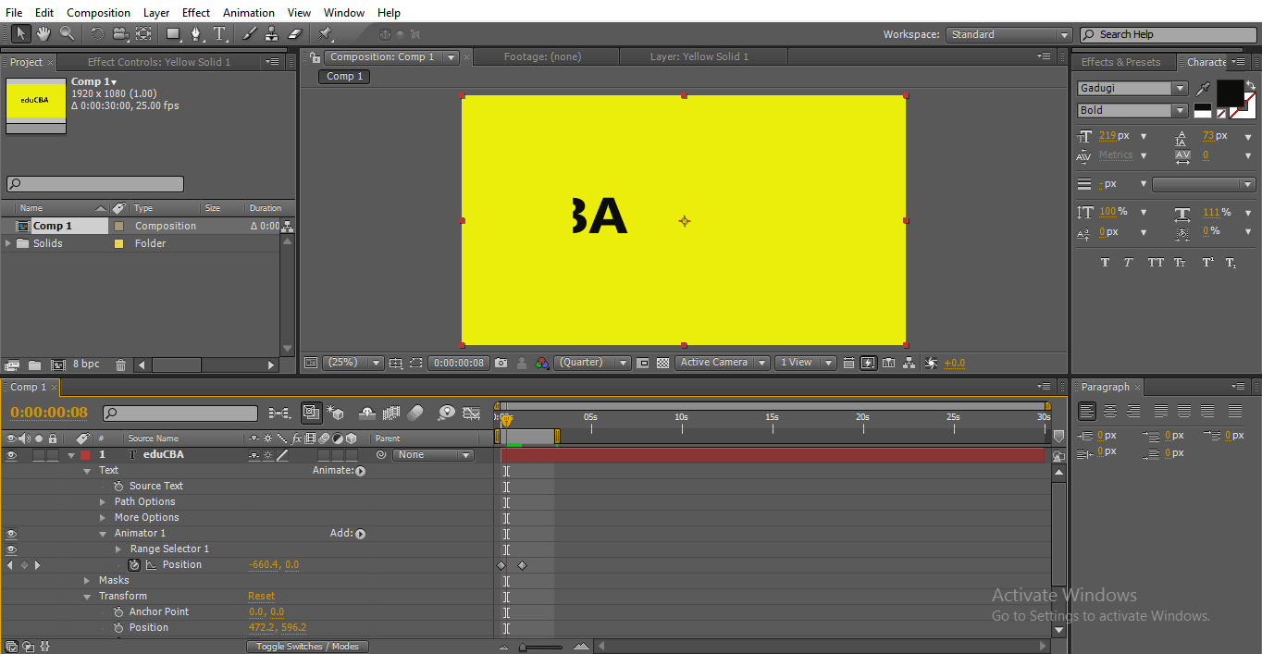Open the Workspace Standard dropdown

pos(1008,34)
